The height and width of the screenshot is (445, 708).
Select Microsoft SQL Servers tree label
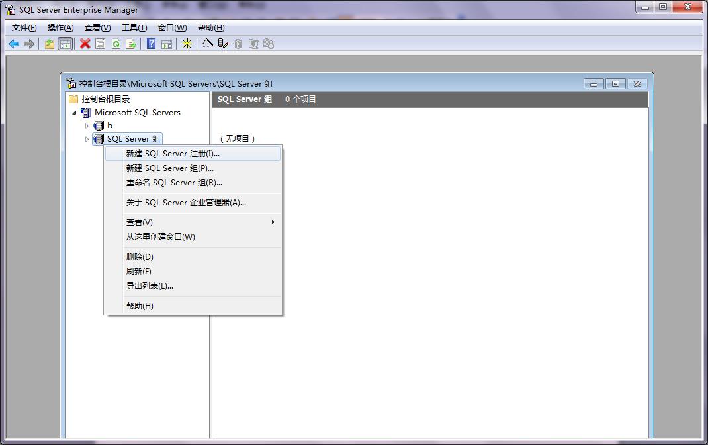click(137, 113)
